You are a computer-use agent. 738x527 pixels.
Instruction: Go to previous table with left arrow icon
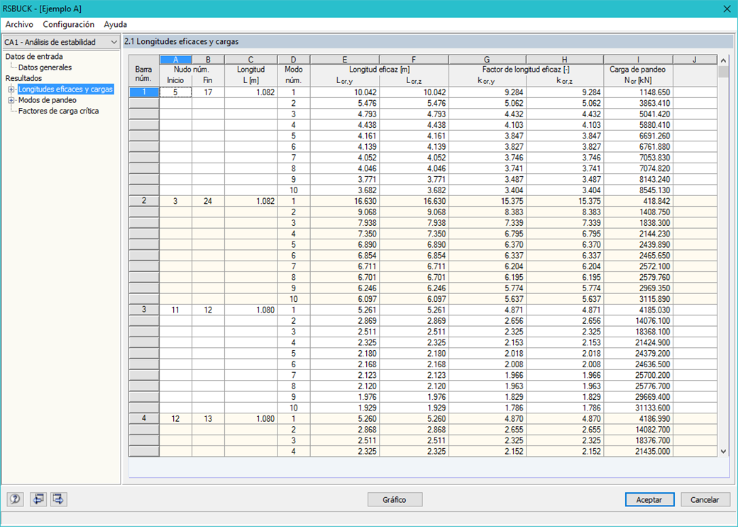coord(38,499)
